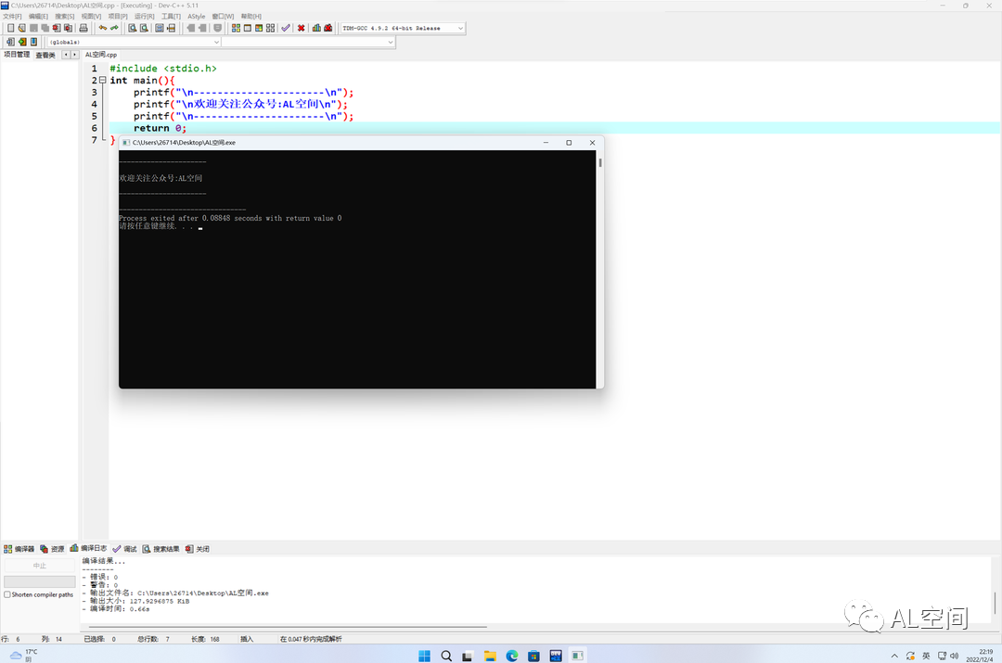Click the Dev-C++ taskbar icon
This screenshot has width=1002, height=663.
pos(556,656)
